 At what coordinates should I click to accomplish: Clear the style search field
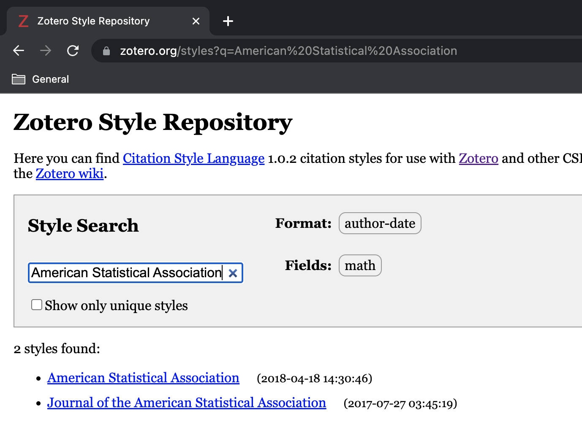(233, 273)
